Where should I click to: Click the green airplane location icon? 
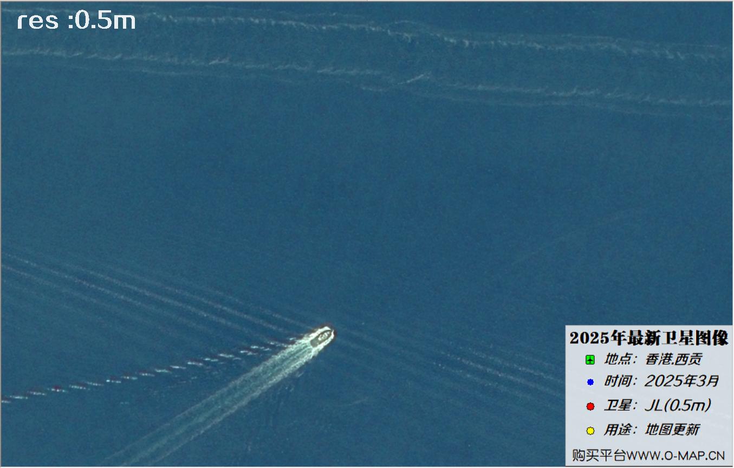590,360
